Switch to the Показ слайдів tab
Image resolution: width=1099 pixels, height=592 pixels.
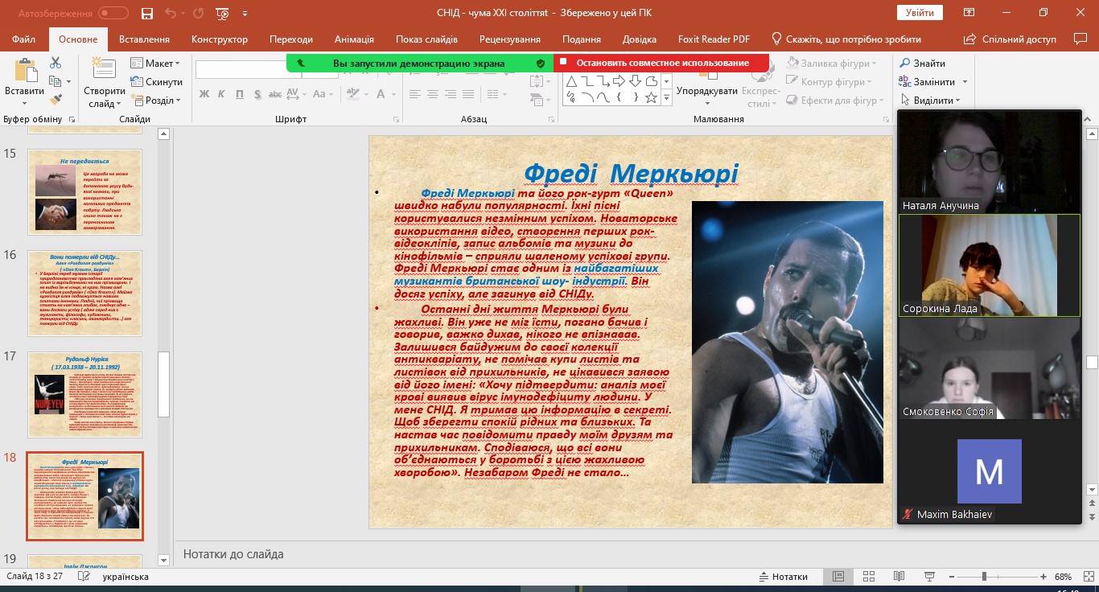coord(426,39)
